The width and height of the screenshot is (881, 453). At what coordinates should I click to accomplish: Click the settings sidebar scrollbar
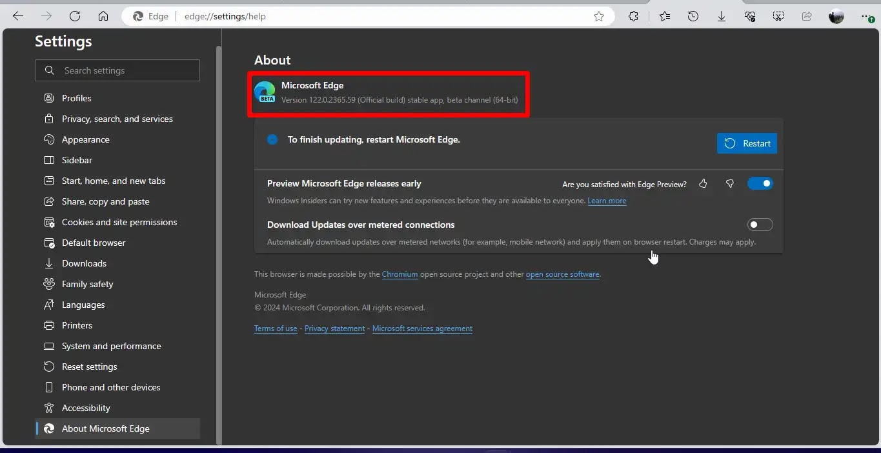219,245
